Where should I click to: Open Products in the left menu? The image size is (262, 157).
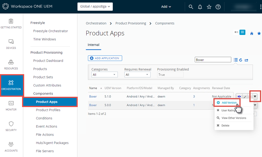(x=40, y=69)
